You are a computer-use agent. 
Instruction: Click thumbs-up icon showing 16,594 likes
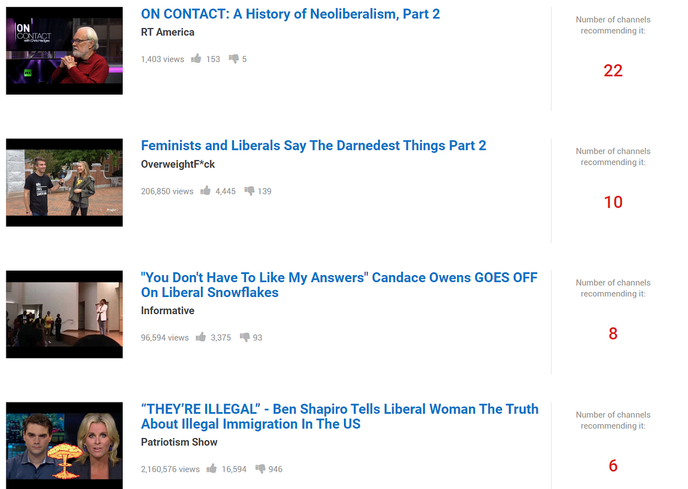pos(212,468)
